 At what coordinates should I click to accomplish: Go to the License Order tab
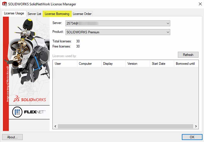(82, 14)
